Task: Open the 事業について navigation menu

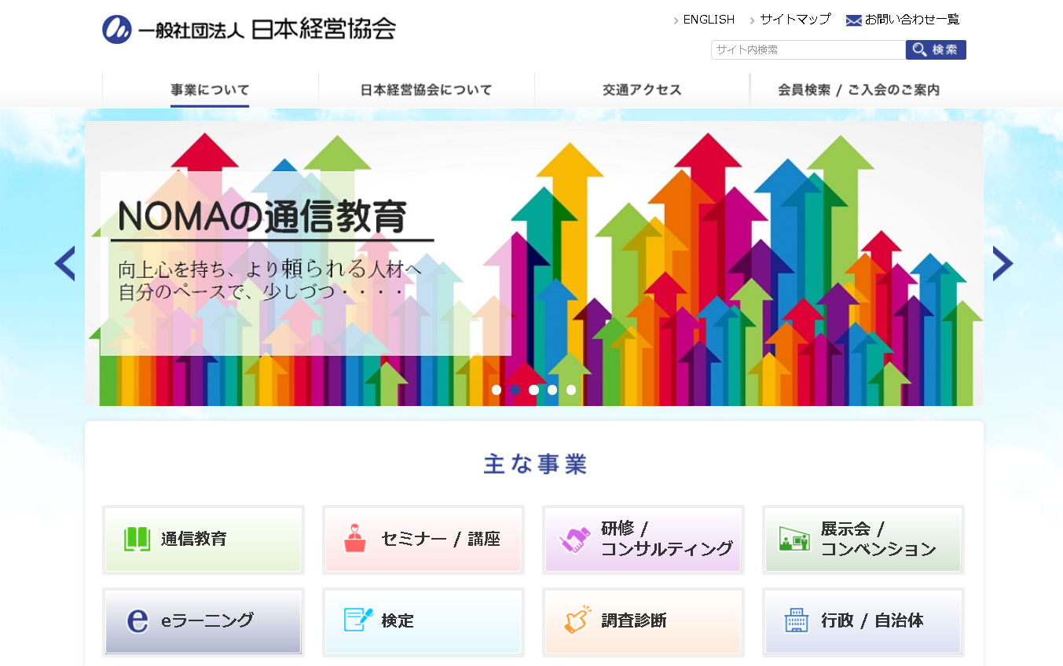Action: click(210, 90)
